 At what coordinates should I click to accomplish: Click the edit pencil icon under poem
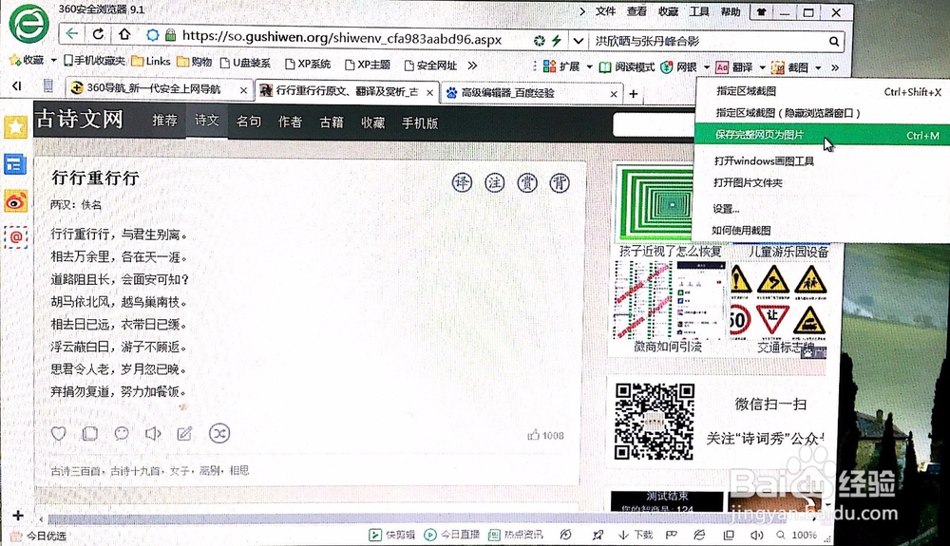[185, 433]
